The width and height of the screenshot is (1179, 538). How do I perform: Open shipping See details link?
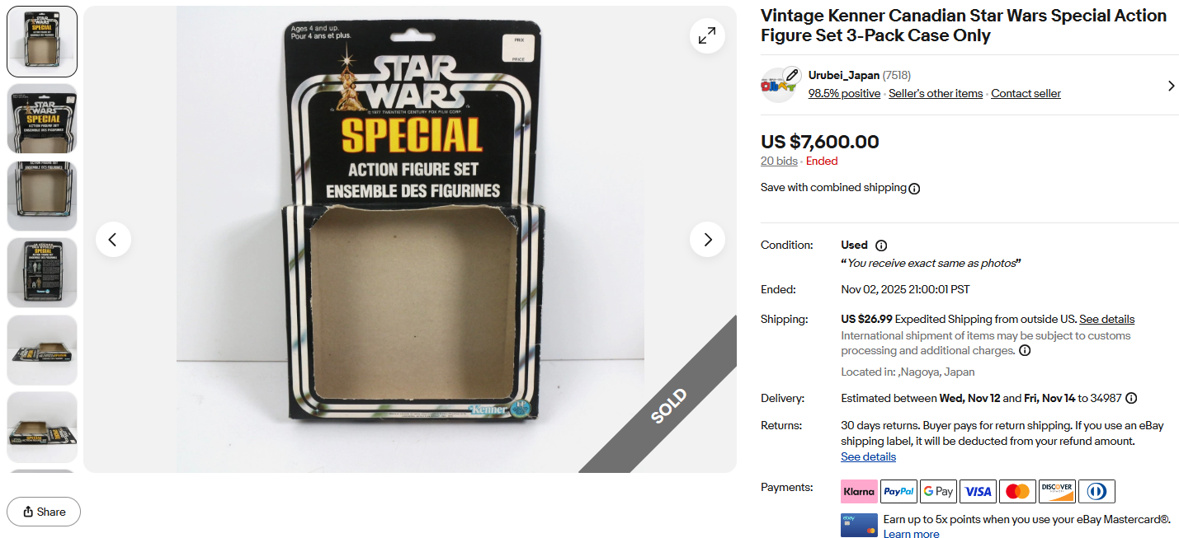click(1106, 319)
